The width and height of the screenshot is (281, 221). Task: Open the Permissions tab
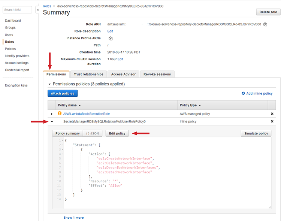pos(56,74)
